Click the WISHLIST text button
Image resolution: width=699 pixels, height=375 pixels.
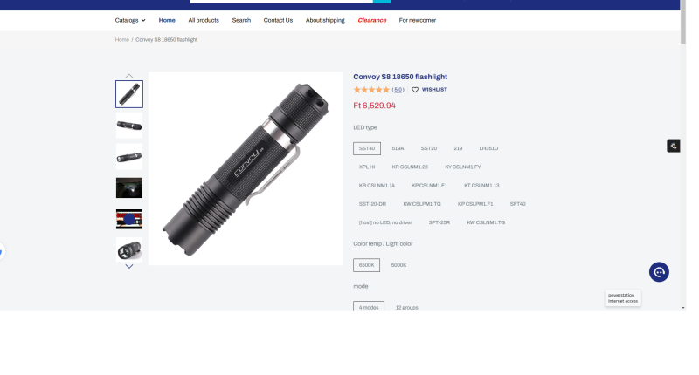point(434,90)
